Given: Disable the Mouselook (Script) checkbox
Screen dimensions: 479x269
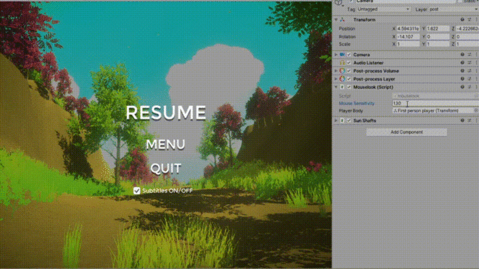Looking at the screenshot, I should click(349, 87).
